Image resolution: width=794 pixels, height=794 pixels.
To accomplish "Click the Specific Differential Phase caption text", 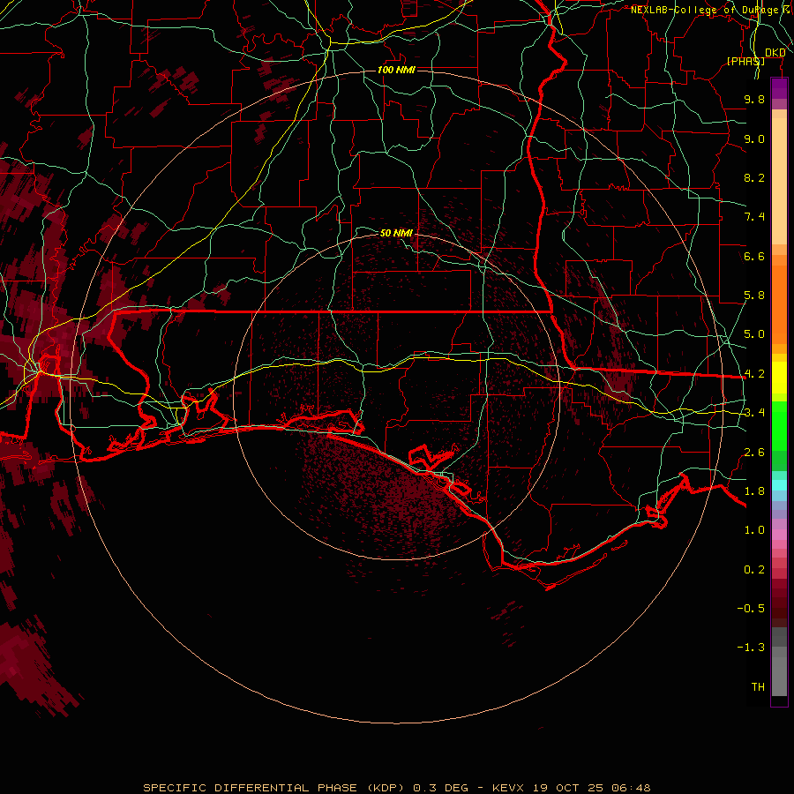I will click(x=397, y=788).
